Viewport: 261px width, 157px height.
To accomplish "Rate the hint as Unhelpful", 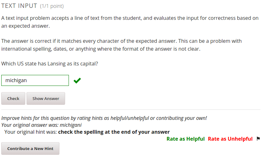I will pyautogui.click(x=230, y=139).
